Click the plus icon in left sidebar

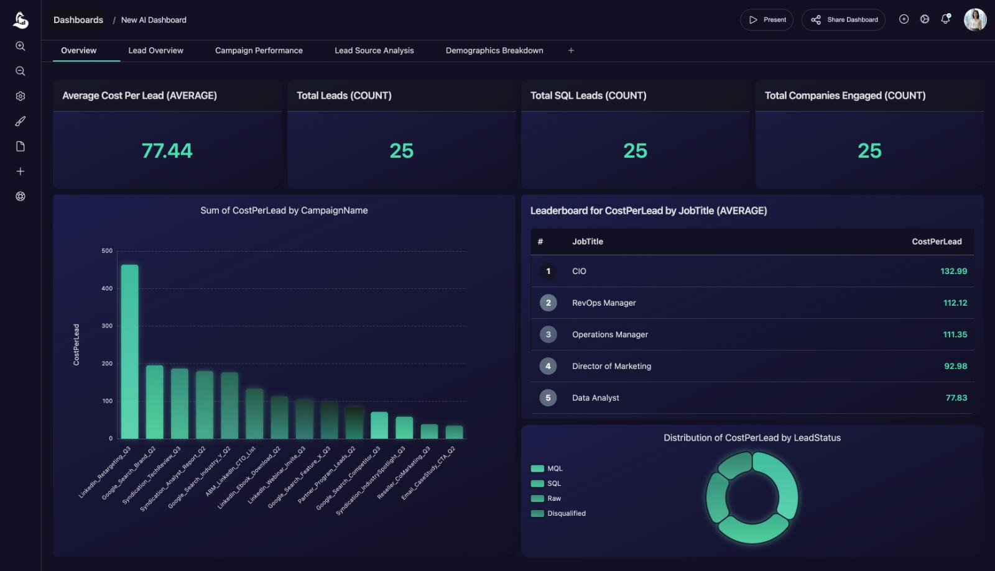[x=21, y=171]
